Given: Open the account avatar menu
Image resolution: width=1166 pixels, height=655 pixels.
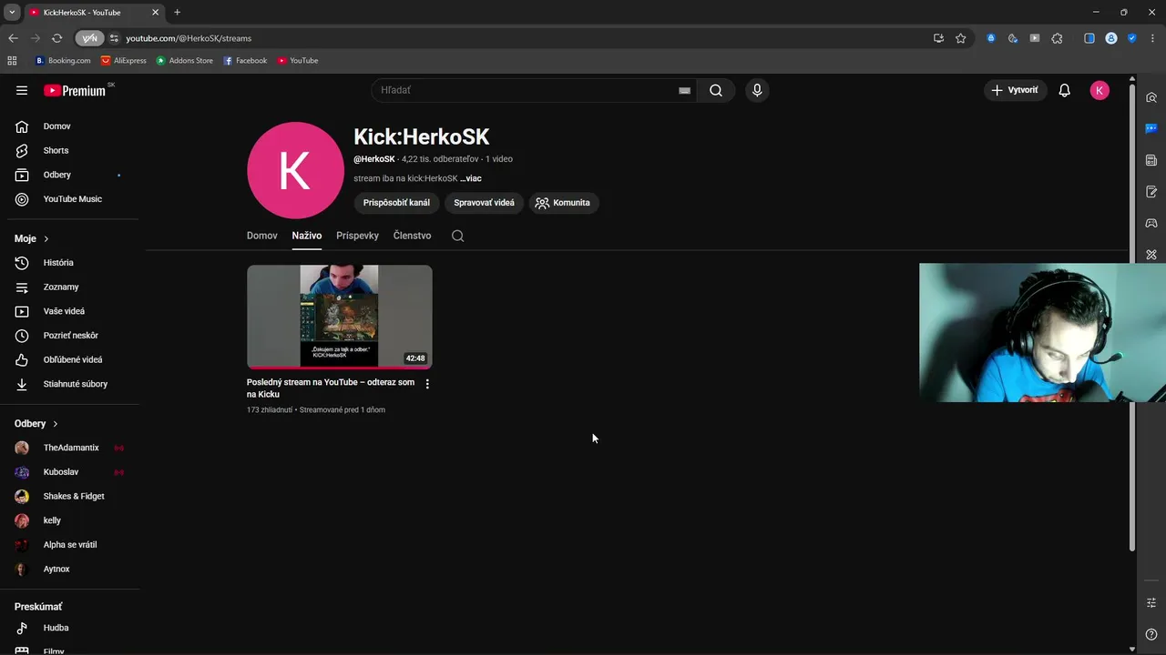Looking at the screenshot, I should (x=1100, y=90).
